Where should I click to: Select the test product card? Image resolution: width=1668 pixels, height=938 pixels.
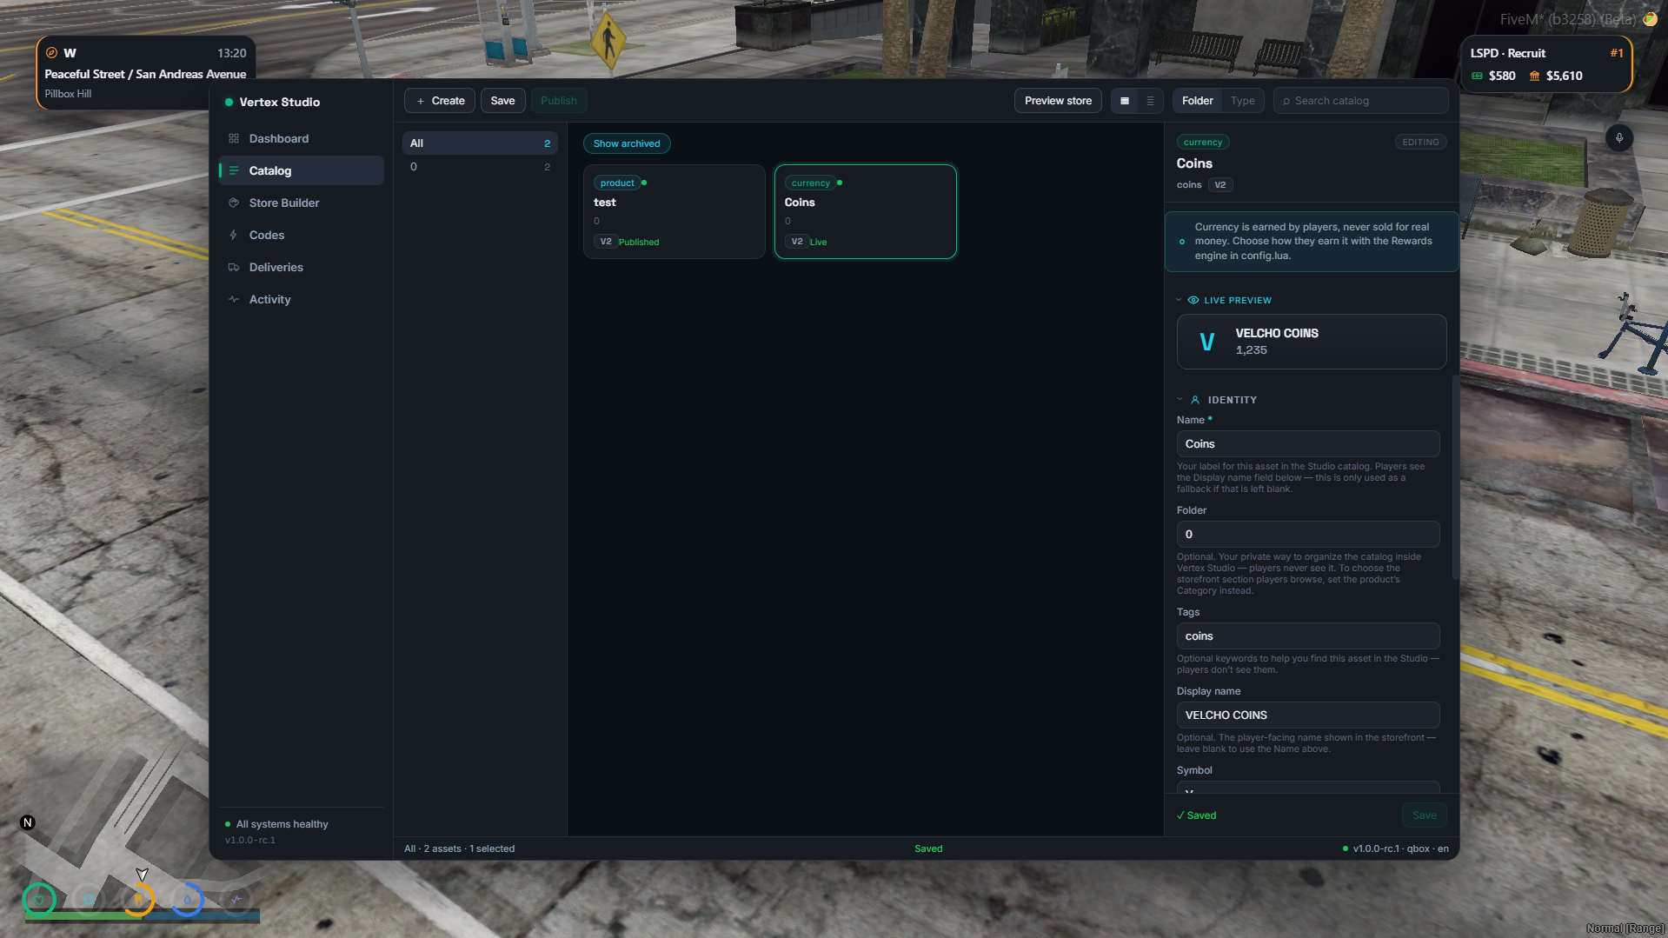[675, 212]
